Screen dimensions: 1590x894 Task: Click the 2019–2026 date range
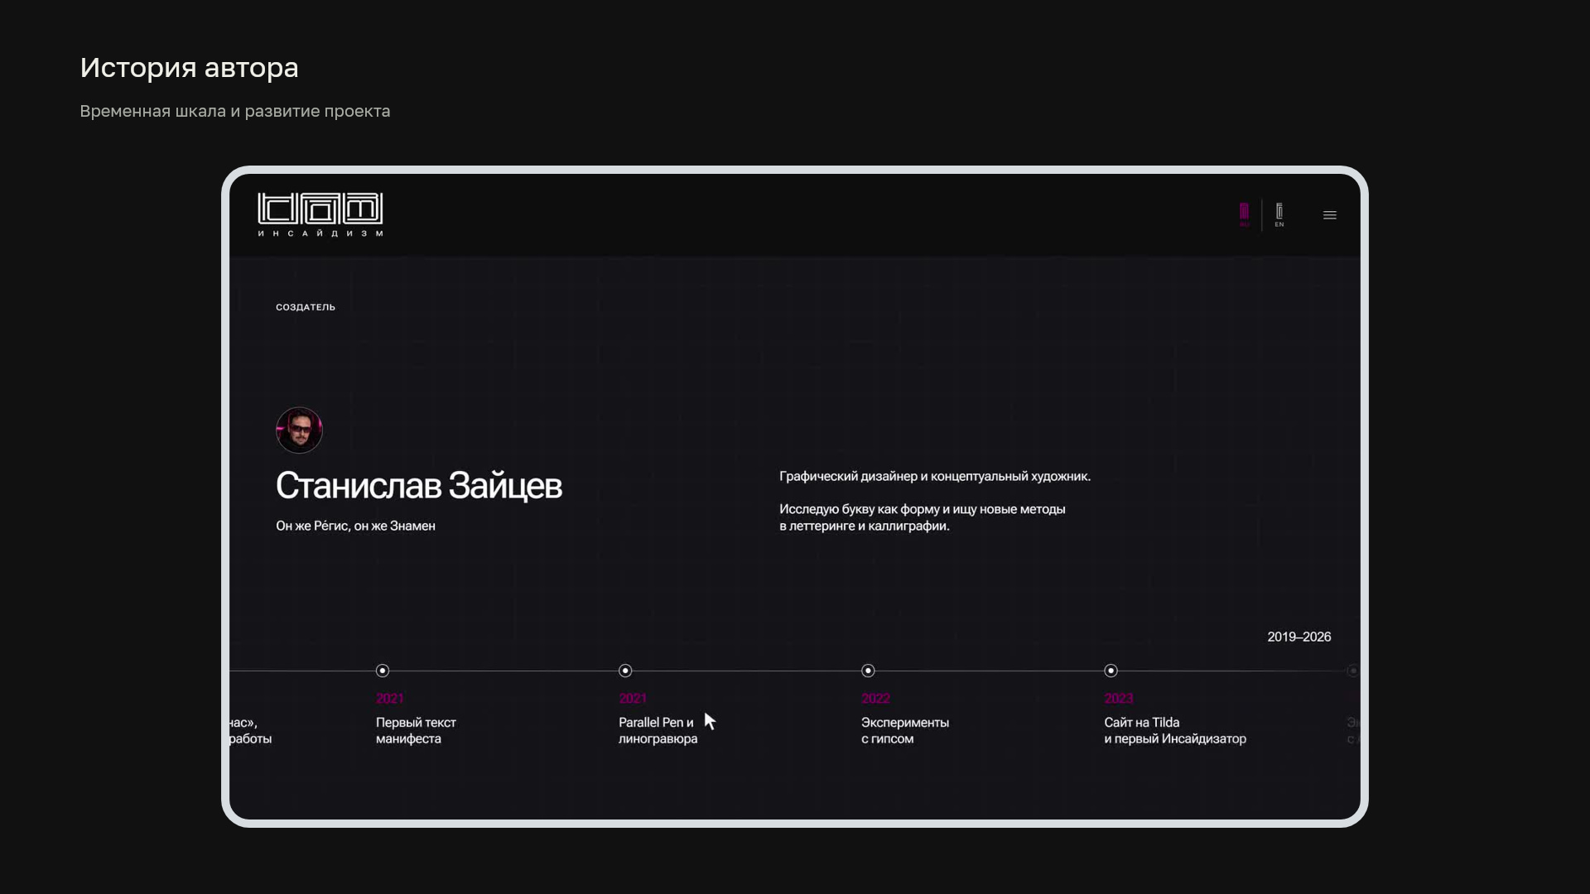pyautogui.click(x=1298, y=637)
